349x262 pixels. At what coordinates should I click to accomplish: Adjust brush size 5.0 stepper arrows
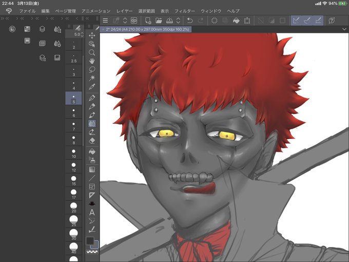click(82, 34)
